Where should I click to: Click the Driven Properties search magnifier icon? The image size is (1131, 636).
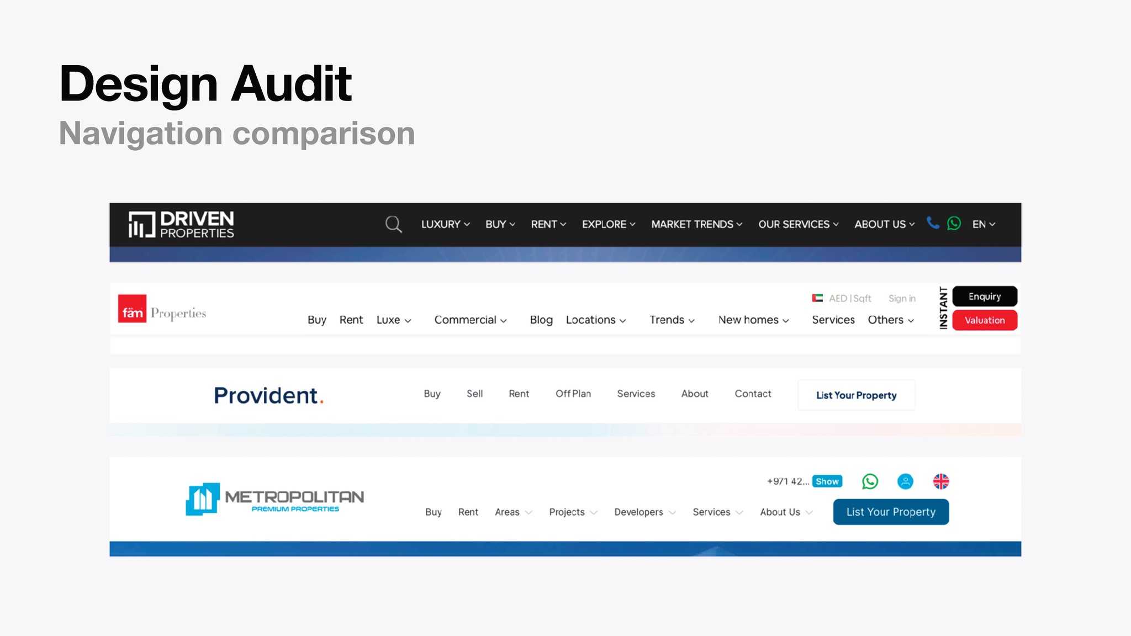pyautogui.click(x=393, y=224)
